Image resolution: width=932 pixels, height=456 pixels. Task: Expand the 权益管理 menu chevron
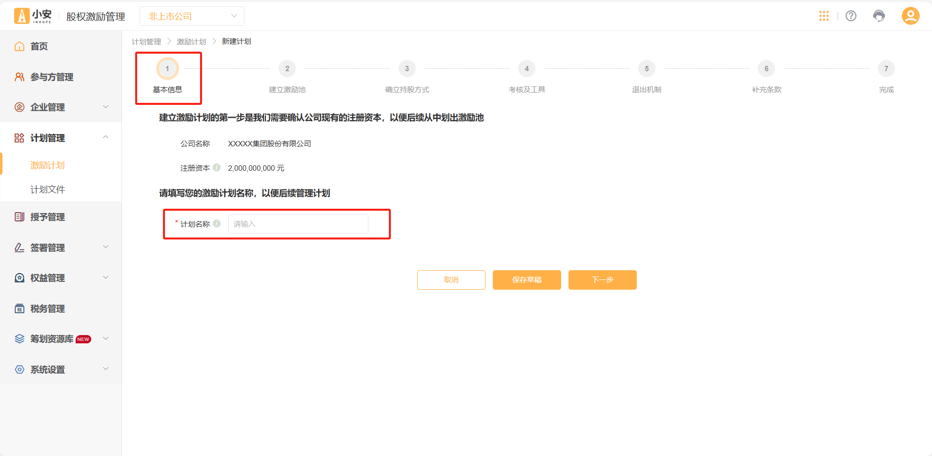(x=106, y=278)
